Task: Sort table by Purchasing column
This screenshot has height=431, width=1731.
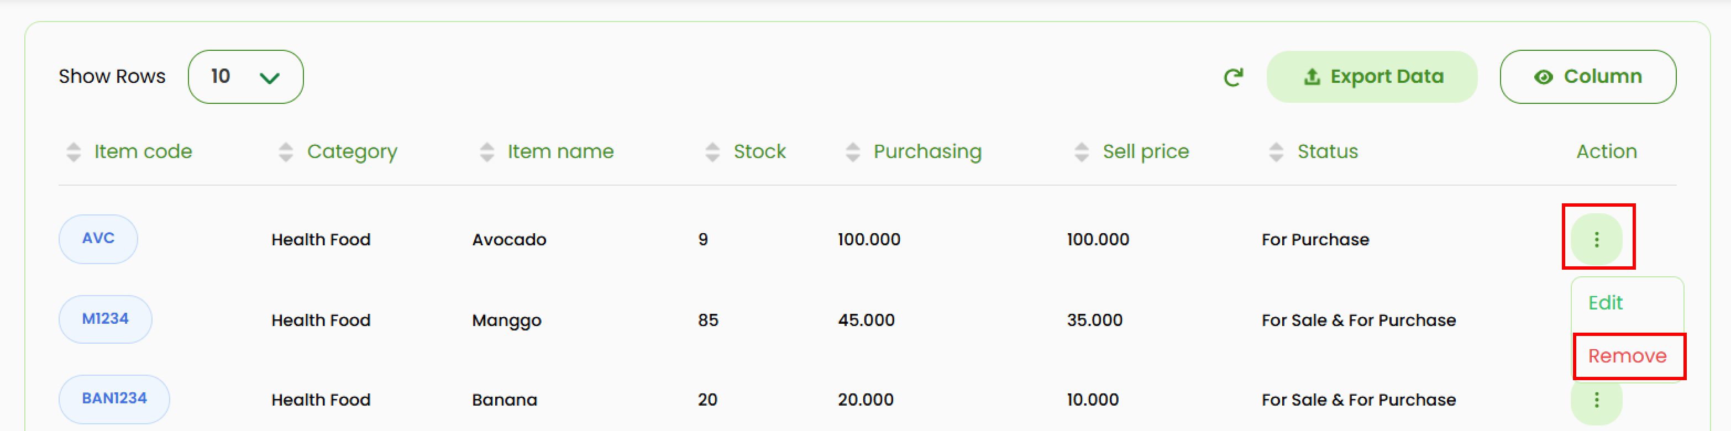Action: point(853,152)
